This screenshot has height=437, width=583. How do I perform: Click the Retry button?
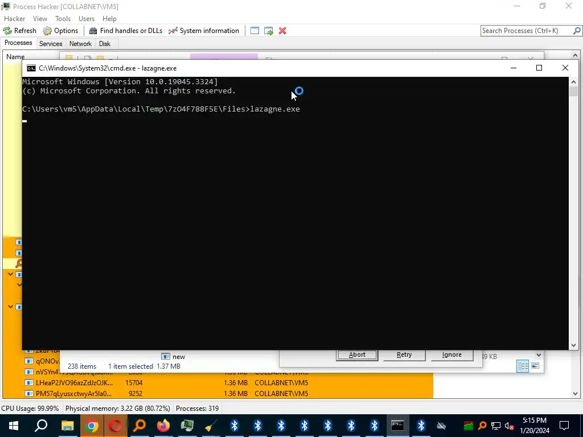[404, 354]
